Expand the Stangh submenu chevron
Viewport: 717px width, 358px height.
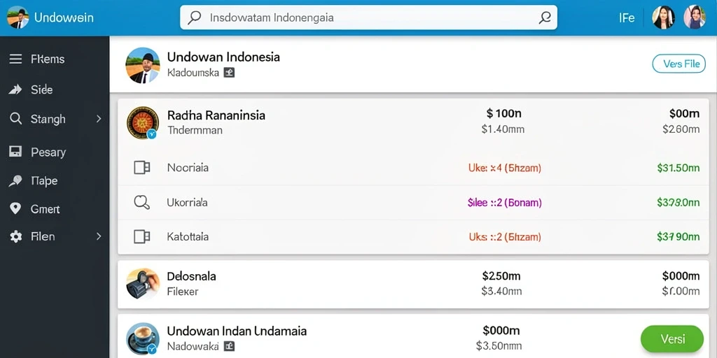pos(99,119)
